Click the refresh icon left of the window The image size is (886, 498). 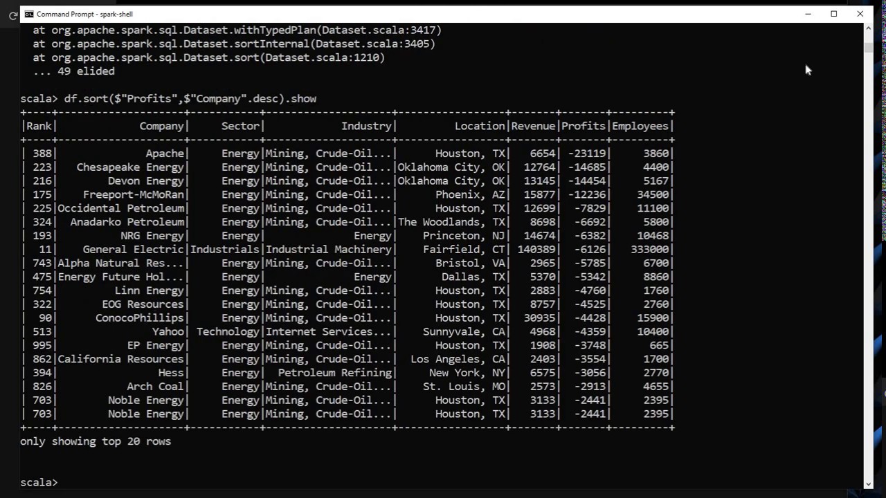[x=12, y=15]
